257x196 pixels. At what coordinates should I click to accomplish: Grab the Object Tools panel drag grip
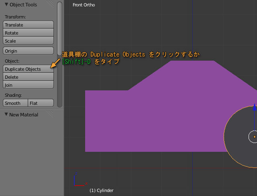click(51, 5)
